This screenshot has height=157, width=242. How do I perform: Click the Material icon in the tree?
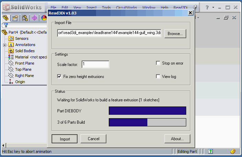11,57
